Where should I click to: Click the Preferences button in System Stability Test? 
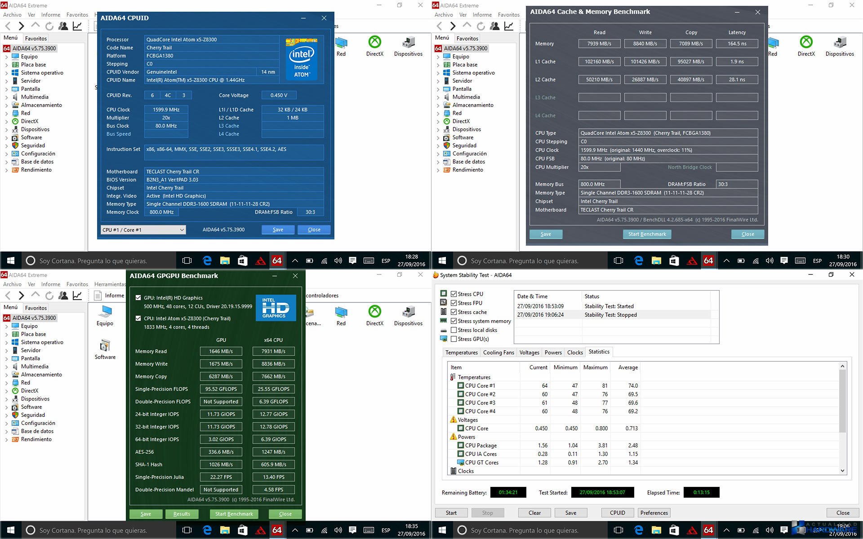[654, 513]
